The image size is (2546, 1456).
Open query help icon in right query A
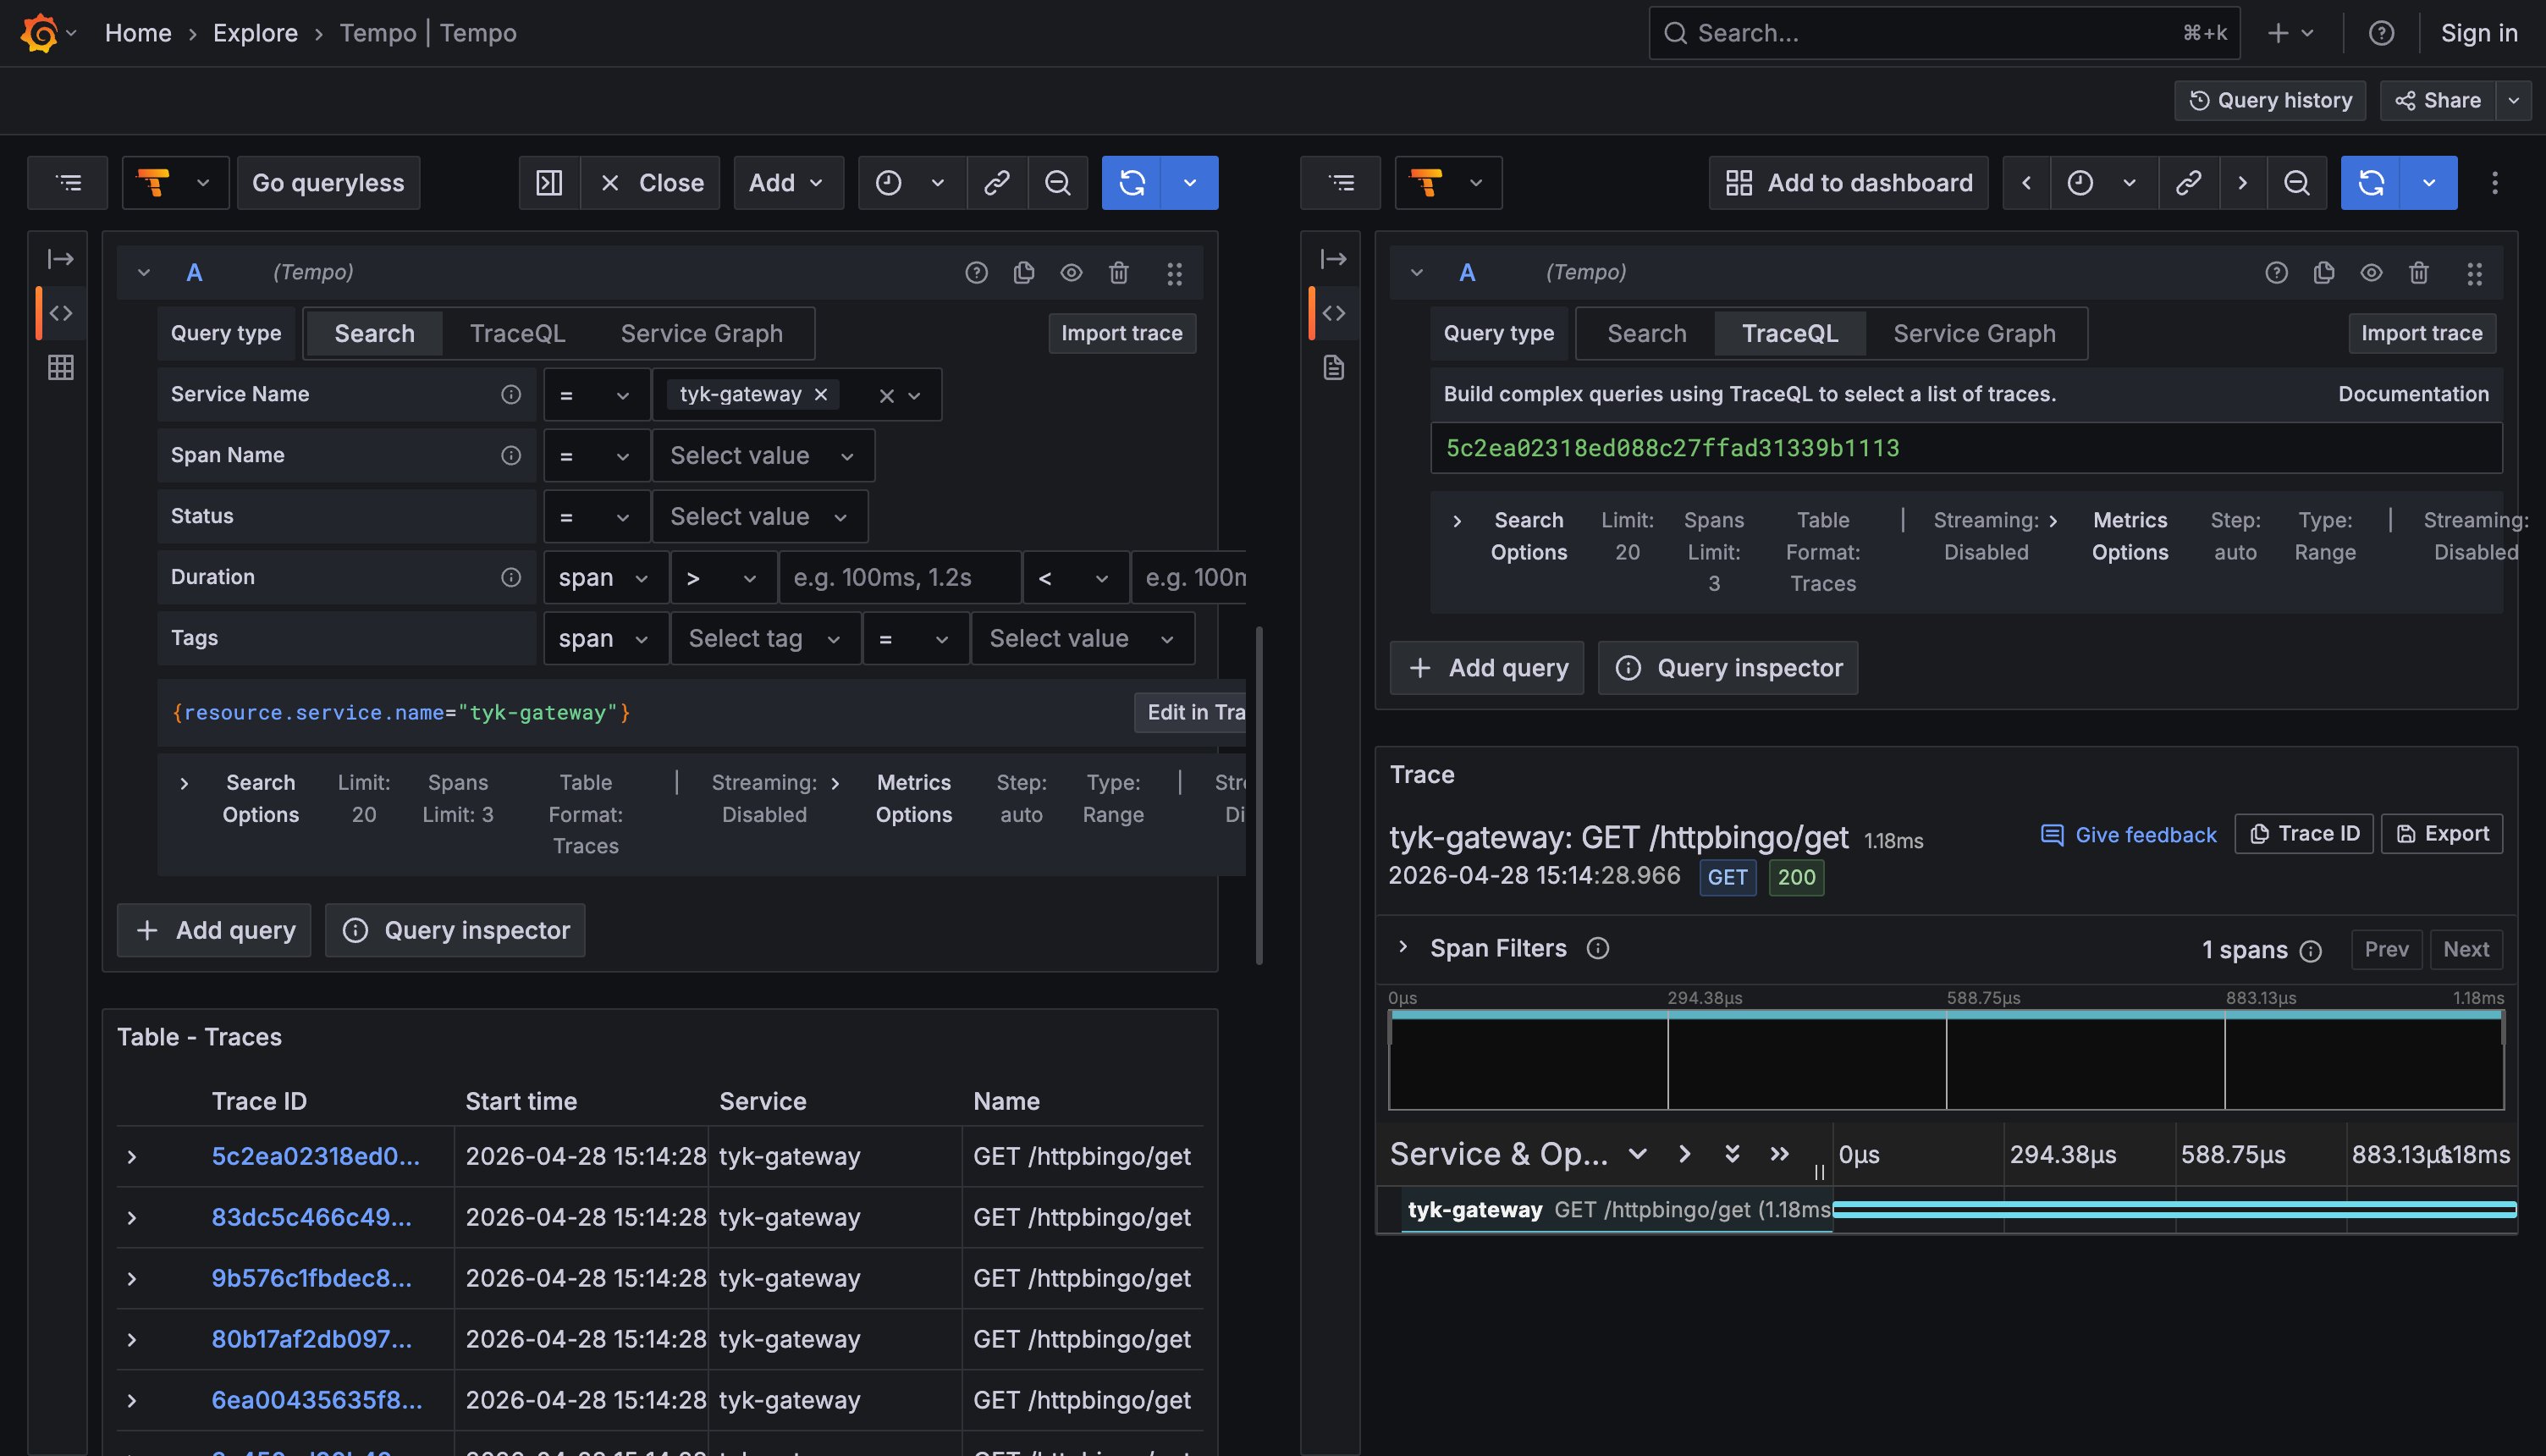(x=2276, y=273)
